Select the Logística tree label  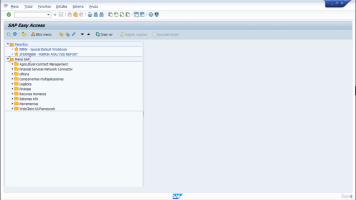26,84
